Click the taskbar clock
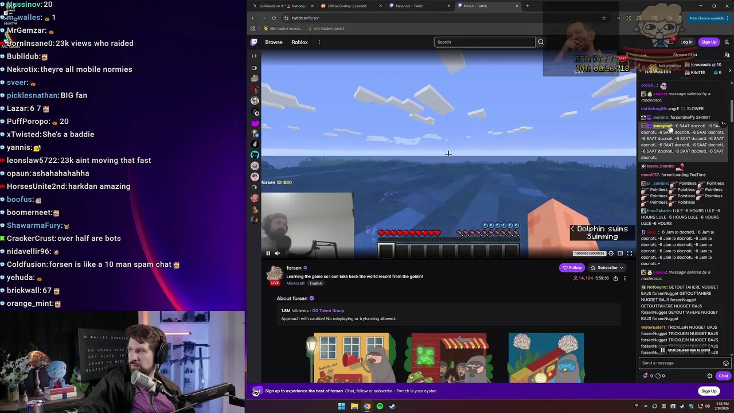Screen dimensions: 734x413 click(x=721, y=406)
